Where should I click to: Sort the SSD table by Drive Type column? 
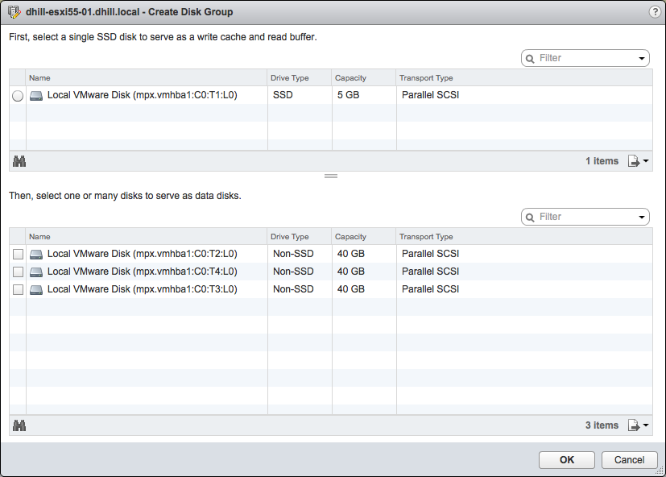pyautogui.click(x=300, y=78)
